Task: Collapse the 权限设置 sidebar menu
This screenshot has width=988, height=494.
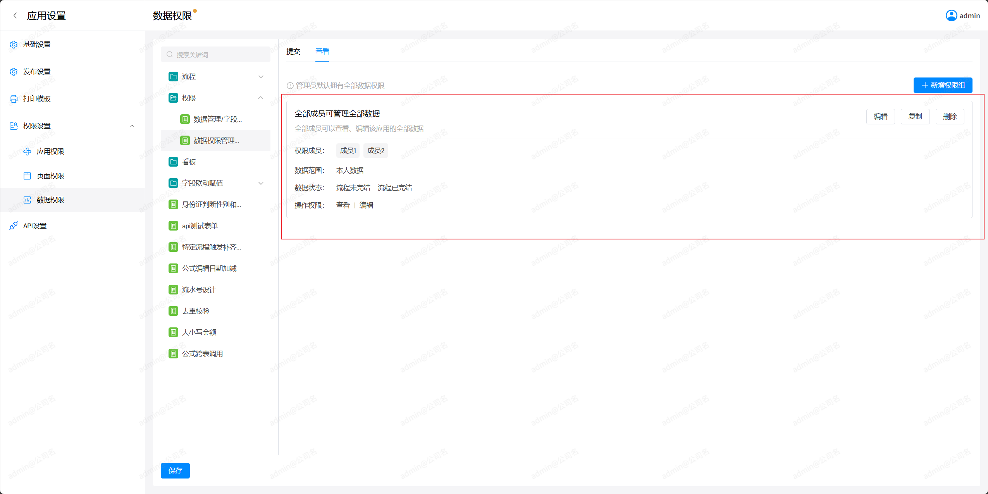Action: pyautogui.click(x=132, y=126)
